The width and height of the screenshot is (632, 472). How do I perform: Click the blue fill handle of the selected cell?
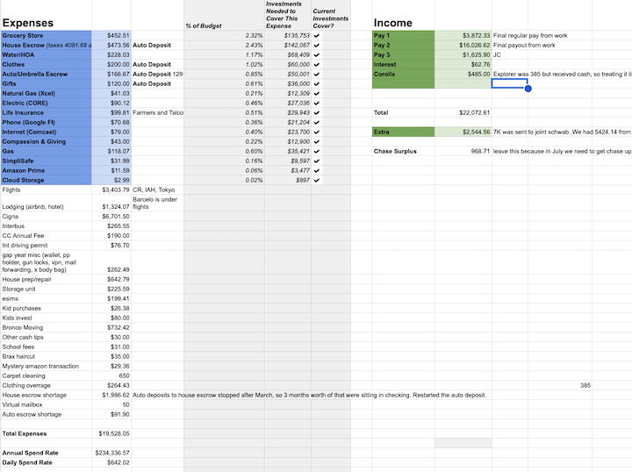[x=528, y=89]
